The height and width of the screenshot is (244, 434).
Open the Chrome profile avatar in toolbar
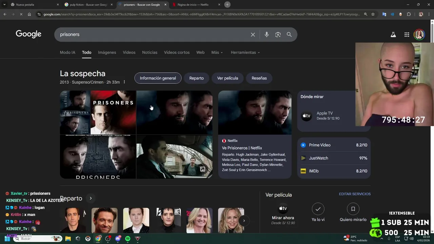[x=421, y=14]
